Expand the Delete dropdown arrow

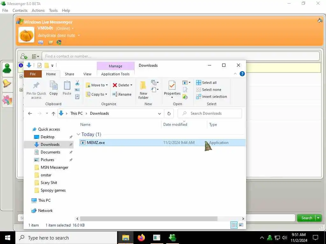click(131, 85)
